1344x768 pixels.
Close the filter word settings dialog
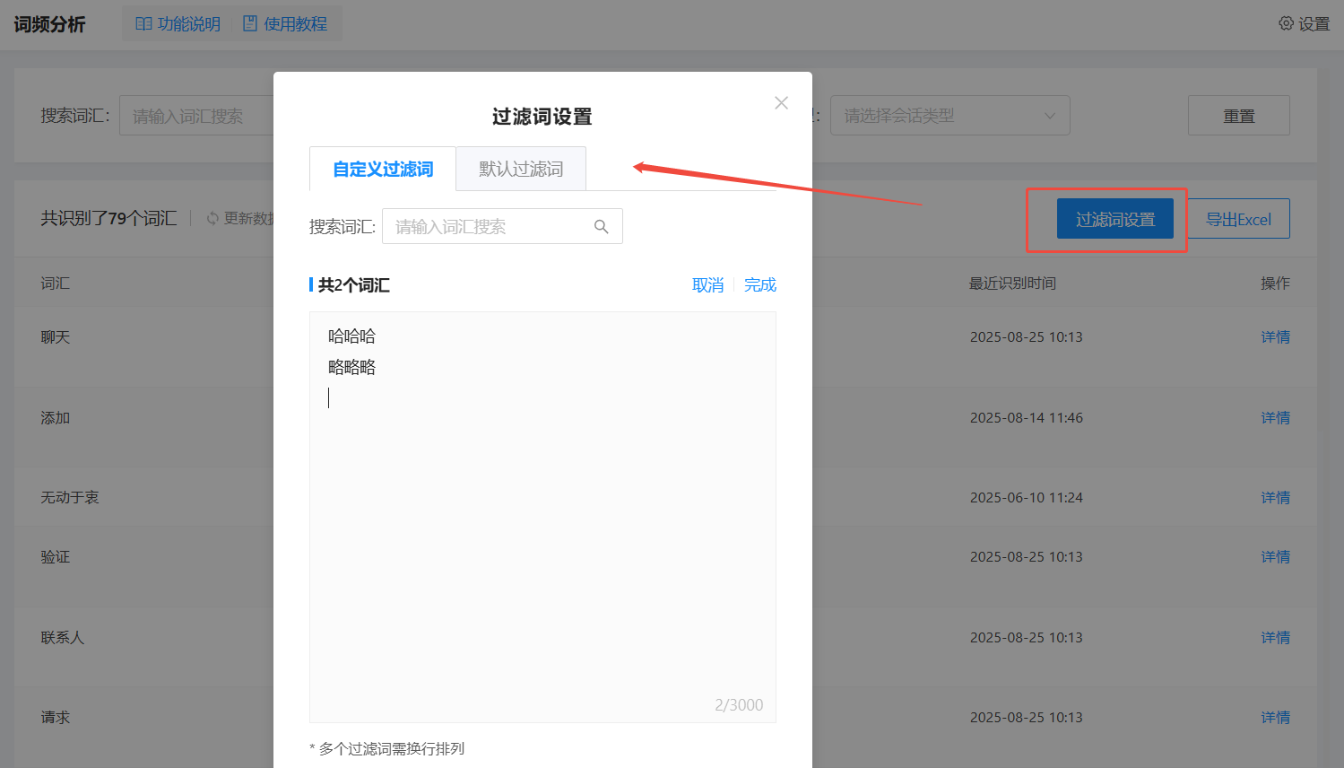click(x=781, y=103)
